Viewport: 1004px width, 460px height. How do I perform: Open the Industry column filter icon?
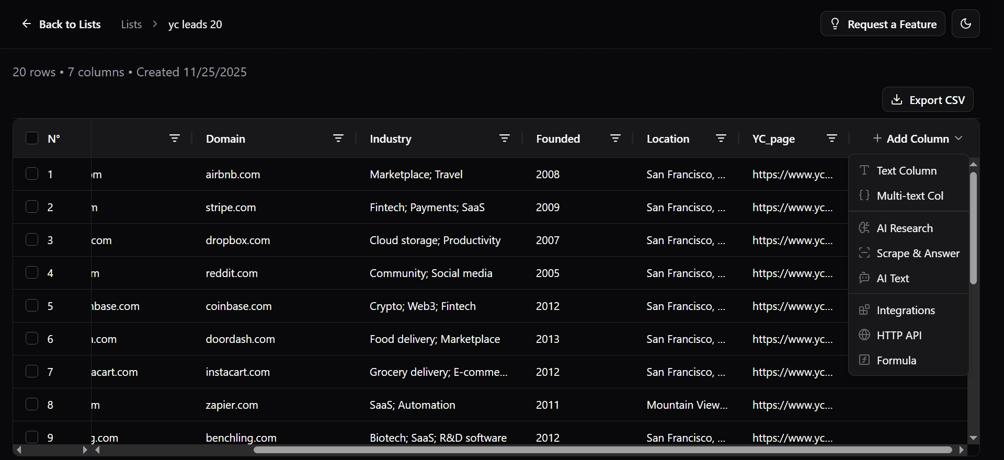pyautogui.click(x=504, y=139)
